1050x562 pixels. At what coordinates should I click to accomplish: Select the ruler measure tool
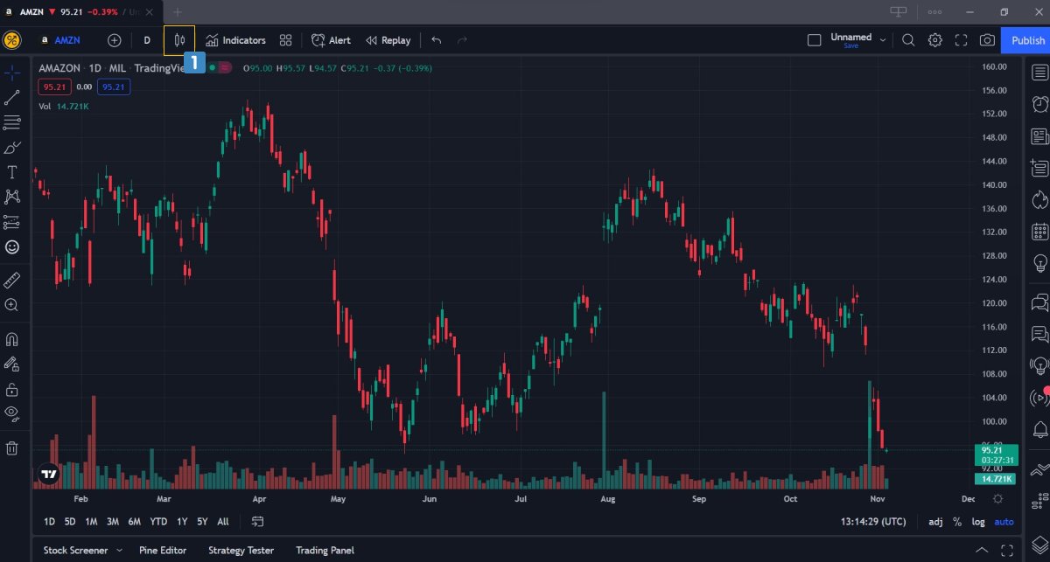pyautogui.click(x=12, y=281)
